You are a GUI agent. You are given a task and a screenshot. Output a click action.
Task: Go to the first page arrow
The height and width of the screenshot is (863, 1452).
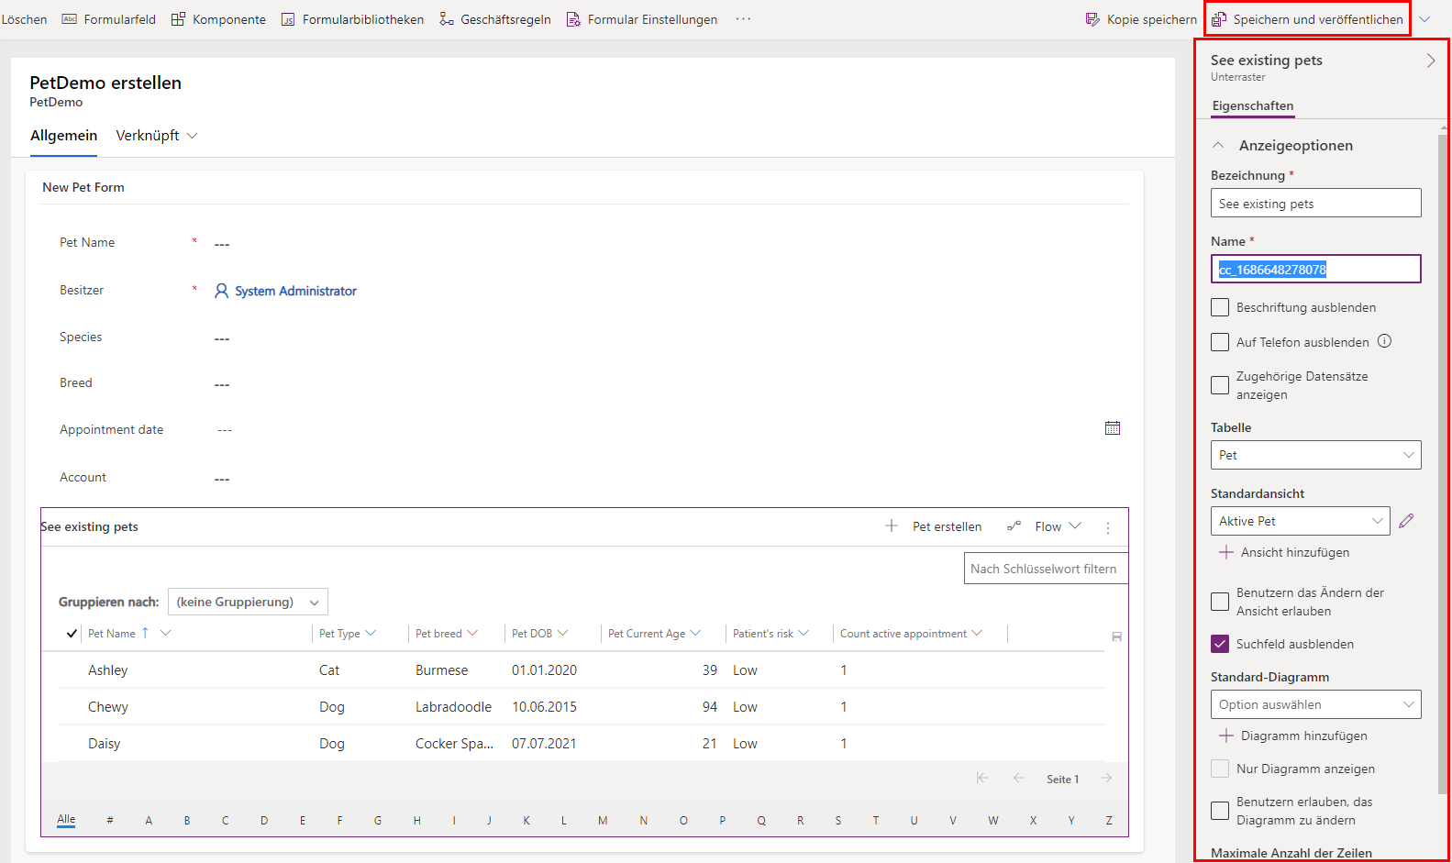click(982, 778)
